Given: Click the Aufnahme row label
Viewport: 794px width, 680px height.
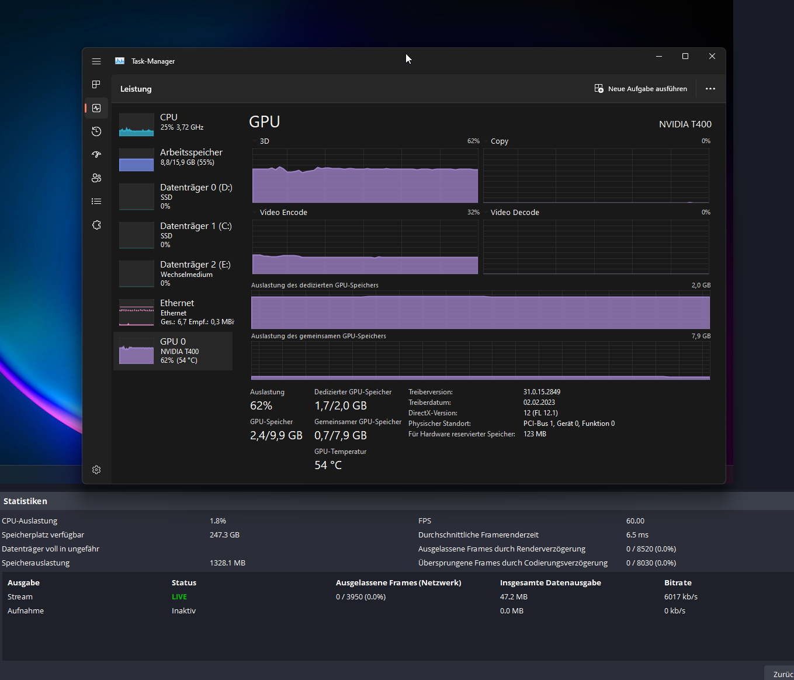Looking at the screenshot, I should (26, 611).
